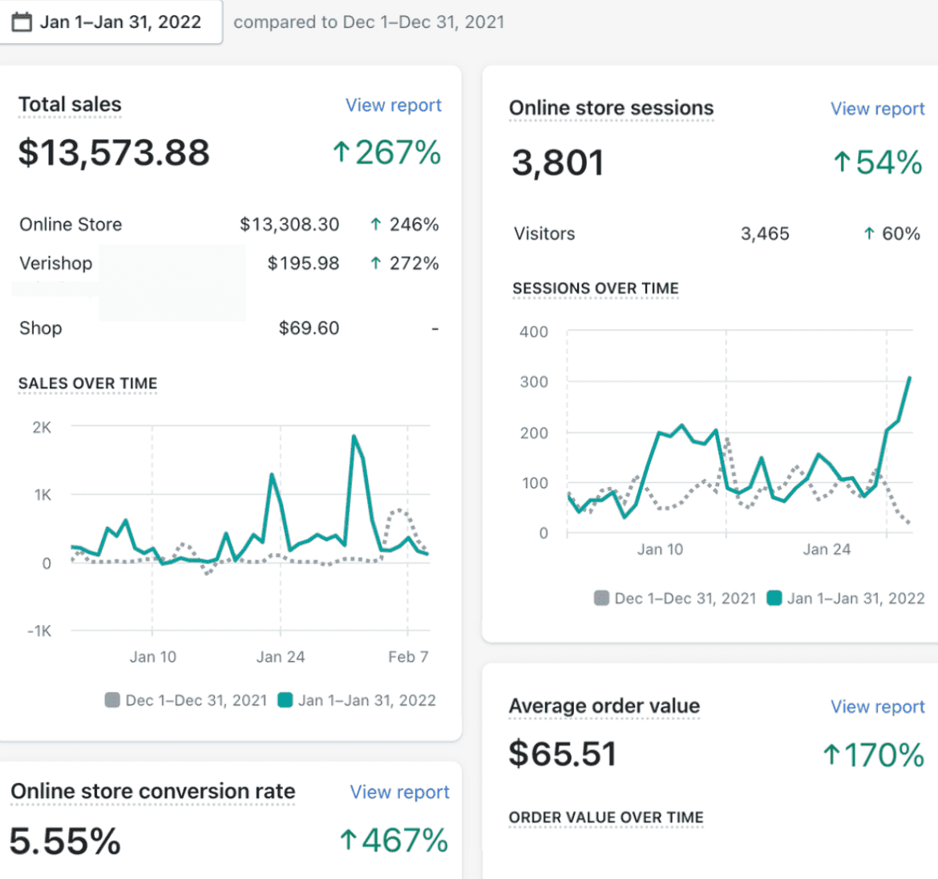Click the Verishop sales channel label
The image size is (938, 879).
pos(55,263)
